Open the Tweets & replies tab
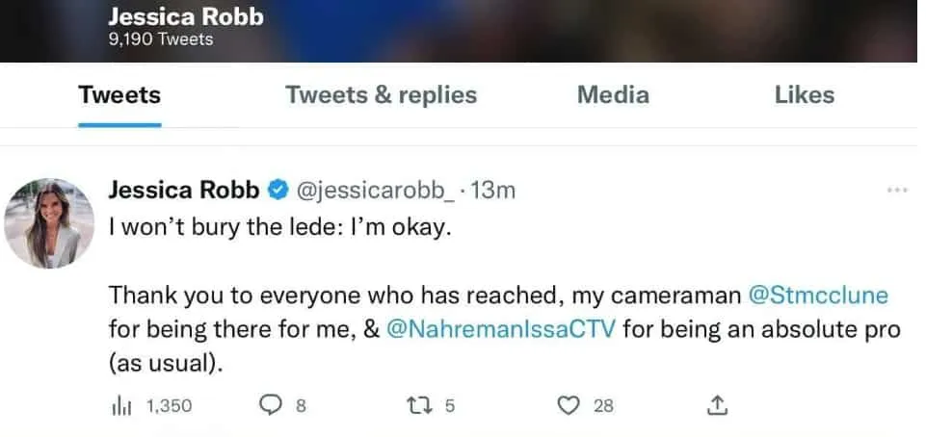 click(381, 95)
